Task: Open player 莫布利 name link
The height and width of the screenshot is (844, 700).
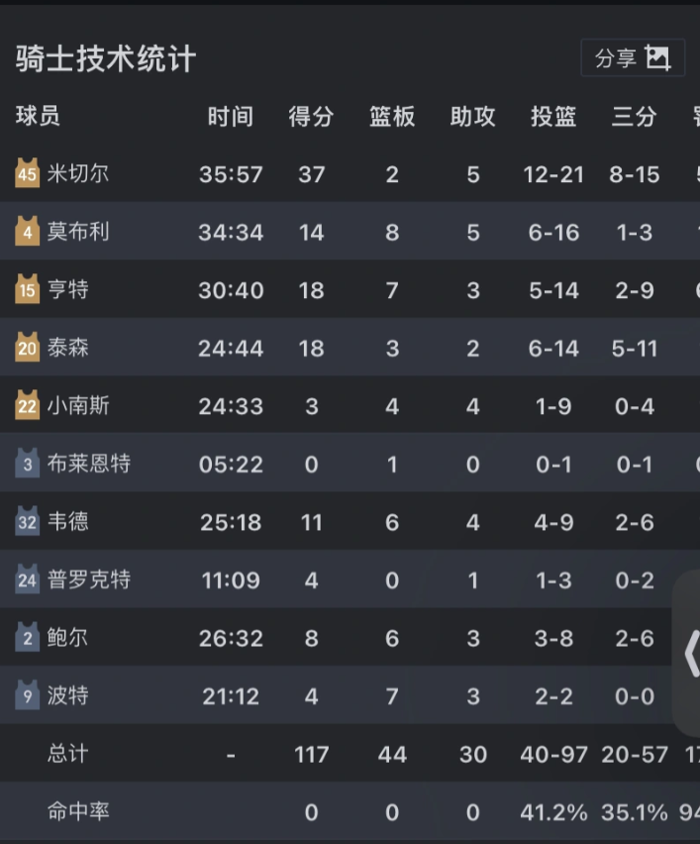Action: tap(78, 232)
